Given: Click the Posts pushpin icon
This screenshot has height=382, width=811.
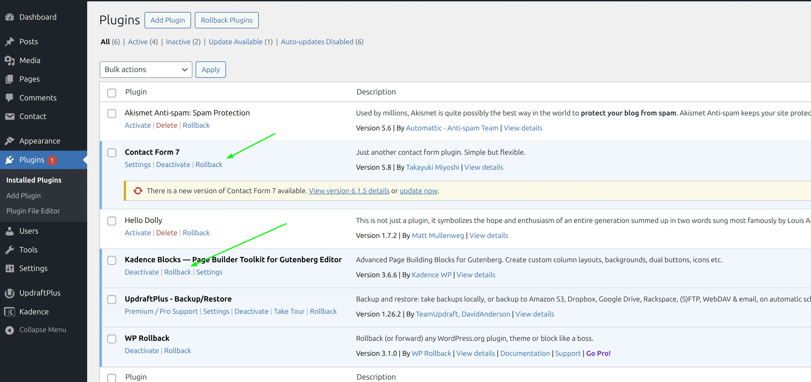Looking at the screenshot, I should click(10, 41).
